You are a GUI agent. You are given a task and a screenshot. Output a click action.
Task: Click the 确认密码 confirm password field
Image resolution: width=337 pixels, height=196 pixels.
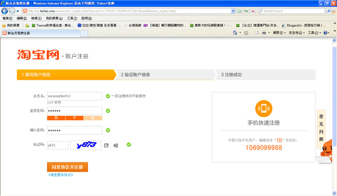(x=75, y=130)
